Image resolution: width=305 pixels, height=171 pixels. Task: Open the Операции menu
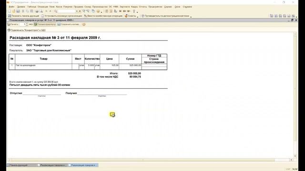pos(43,7)
